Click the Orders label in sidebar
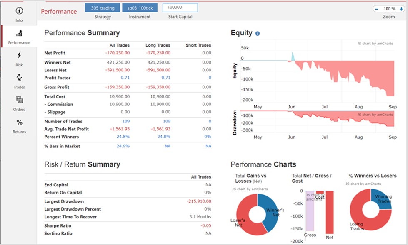408x245 pixels. click(x=19, y=109)
